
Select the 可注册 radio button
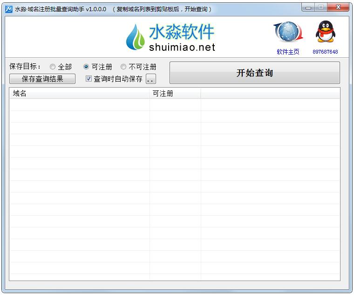[x=86, y=67]
